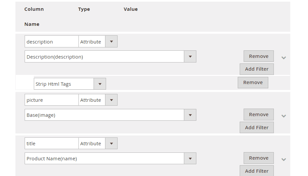Add a filter to the picture column
This screenshot has width=308, height=176.
(x=257, y=128)
